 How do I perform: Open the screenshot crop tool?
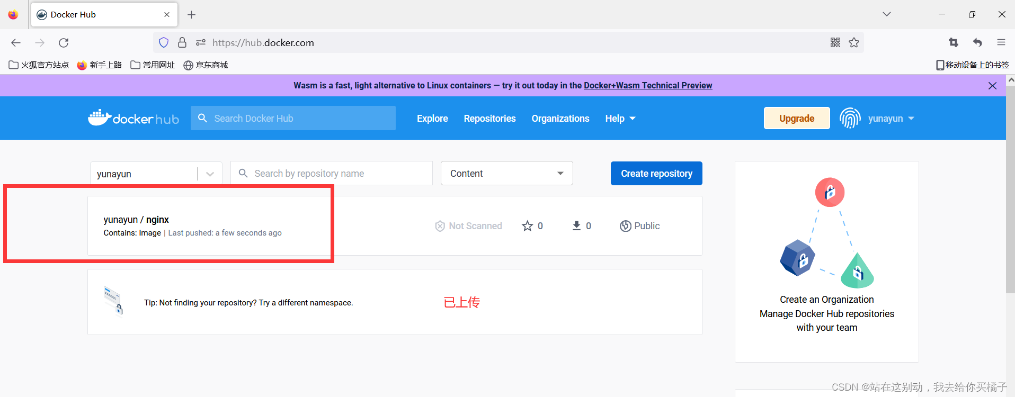(954, 42)
